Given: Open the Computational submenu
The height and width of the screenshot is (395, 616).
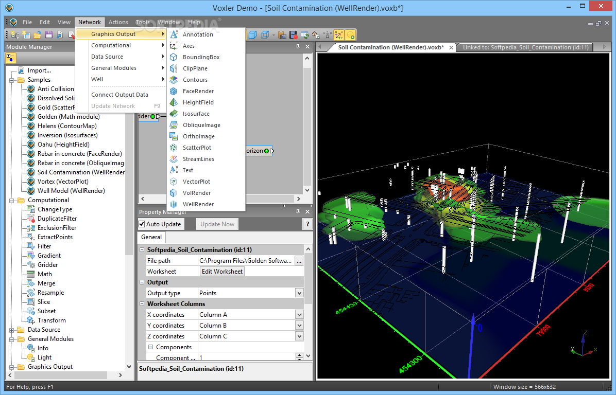Looking at the screenshot, I should coord(121,45).
